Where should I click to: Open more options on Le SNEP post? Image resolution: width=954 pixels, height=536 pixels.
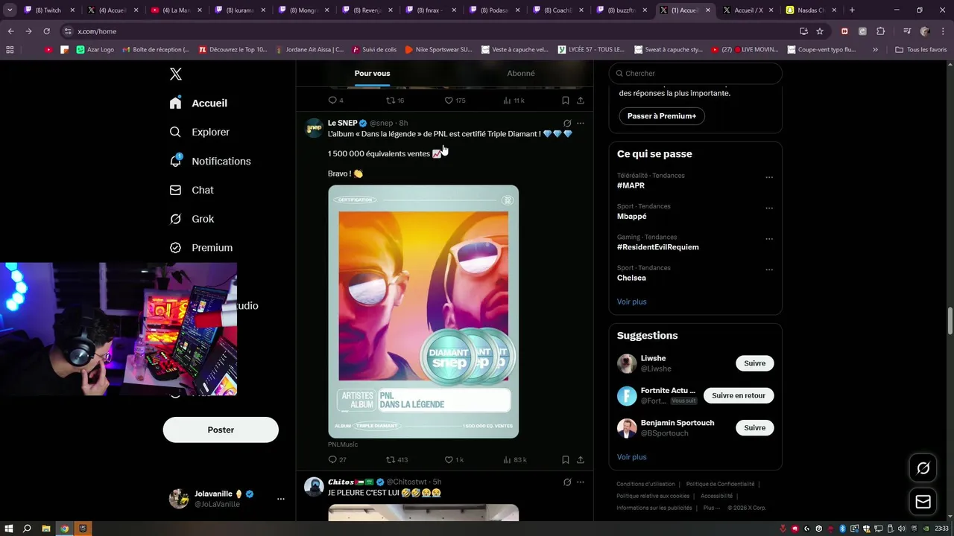pyautogui.click(x=581, y=123)
